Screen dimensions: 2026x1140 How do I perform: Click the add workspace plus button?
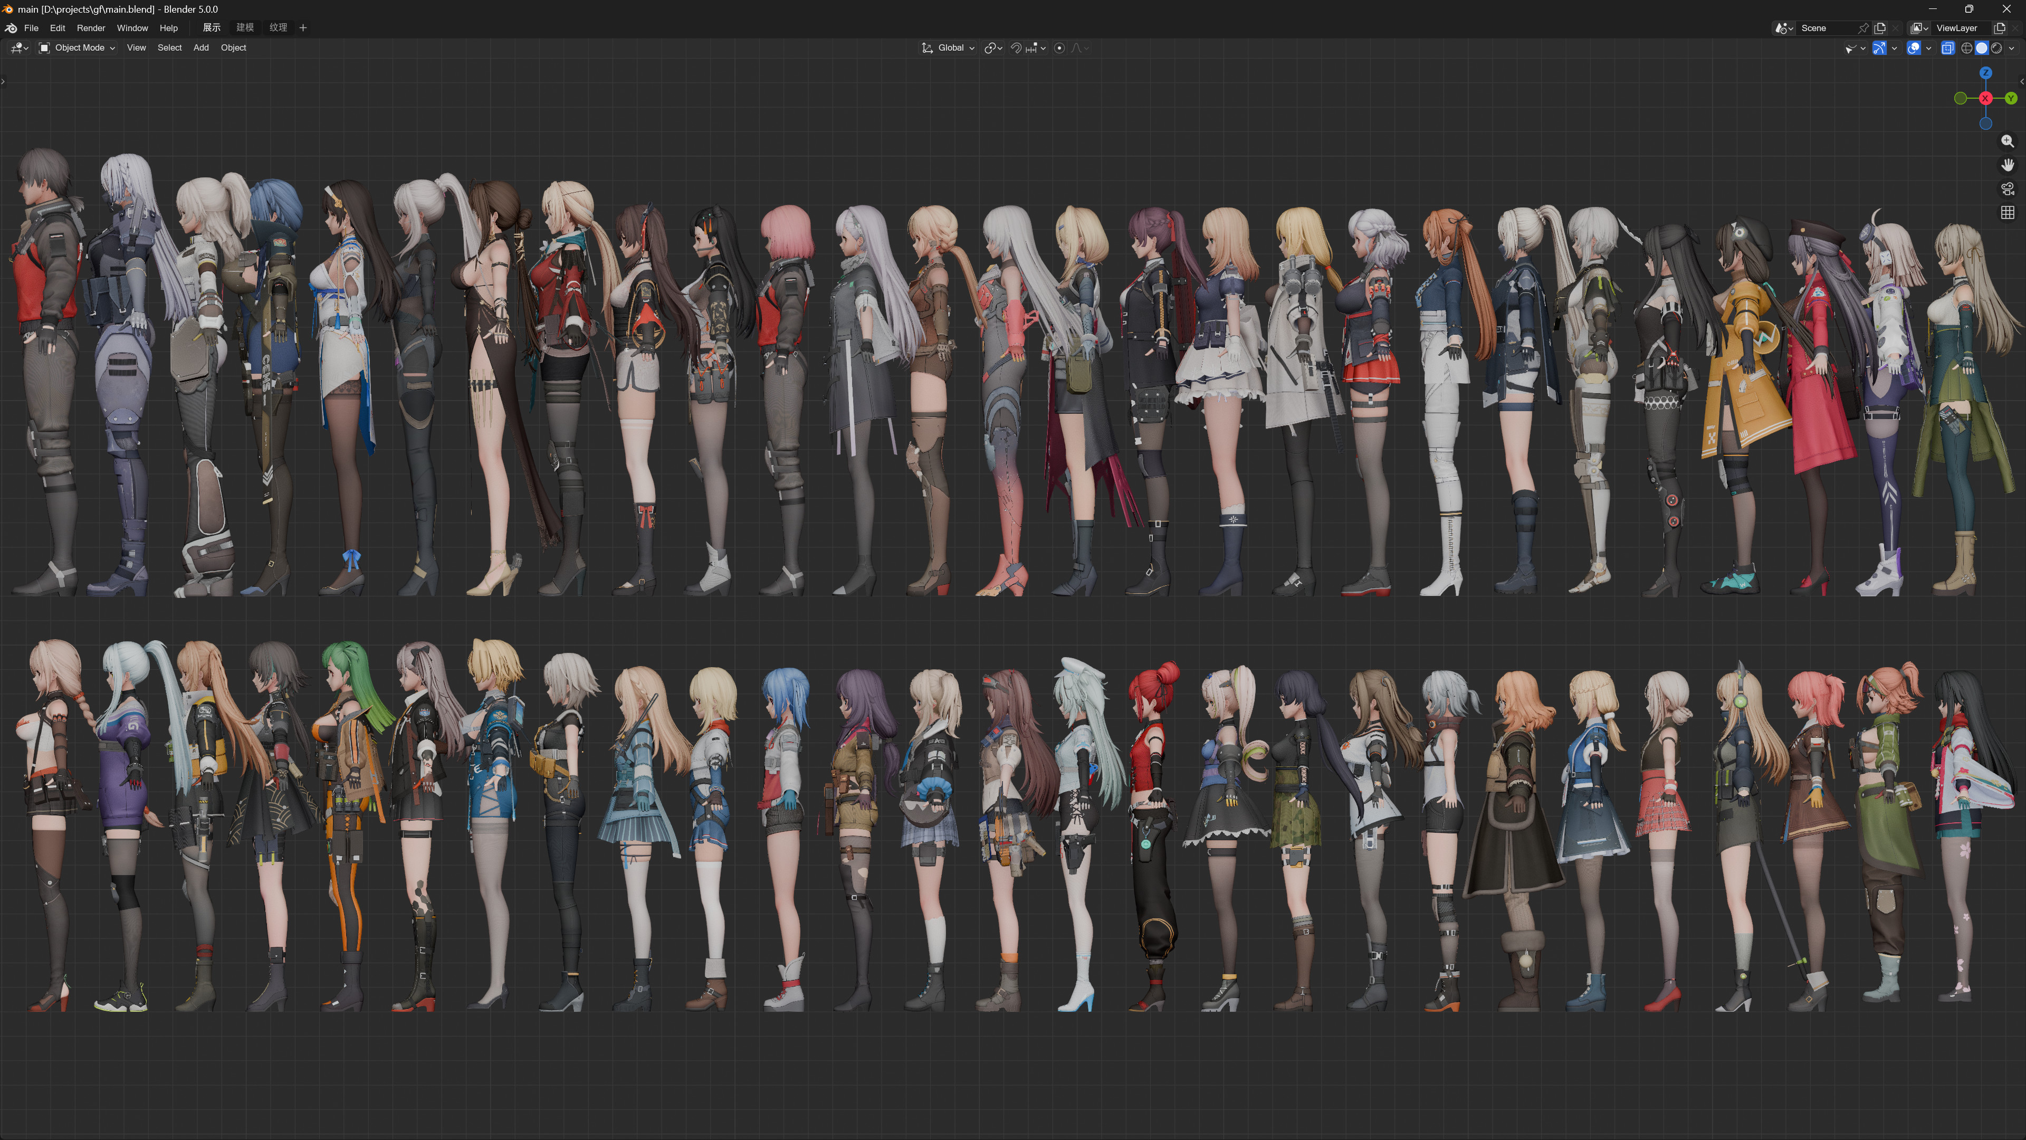pos(303,27)
